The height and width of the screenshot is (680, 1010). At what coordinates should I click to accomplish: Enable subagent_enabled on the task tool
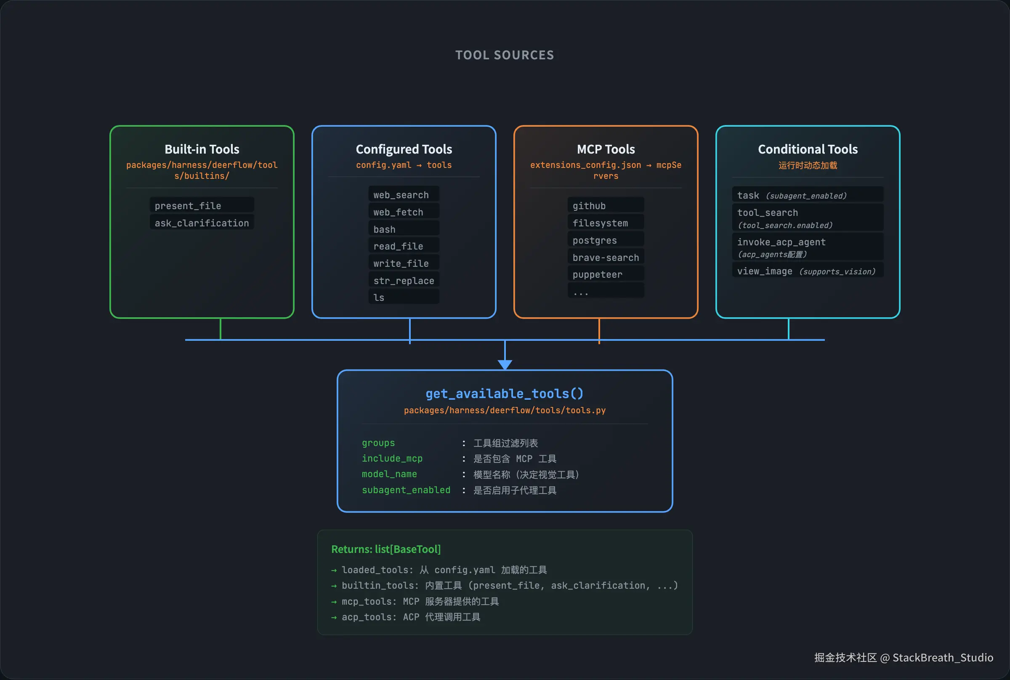click(x=807, y=195)
